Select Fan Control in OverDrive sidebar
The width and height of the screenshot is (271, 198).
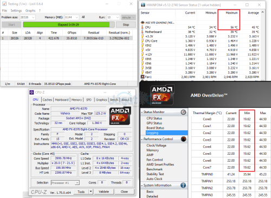154,160
